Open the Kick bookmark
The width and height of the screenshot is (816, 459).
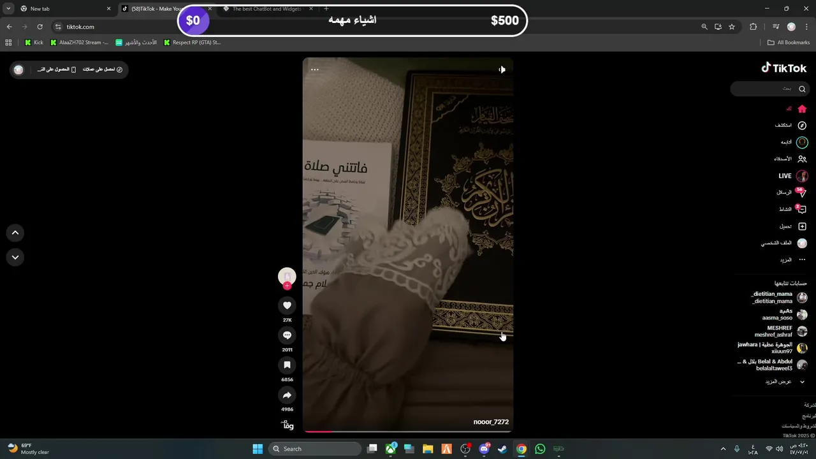click(34, 43)
